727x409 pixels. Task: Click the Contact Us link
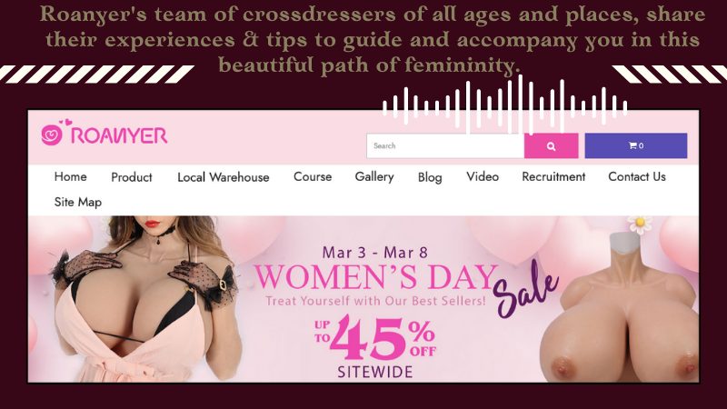click(637, 176)
